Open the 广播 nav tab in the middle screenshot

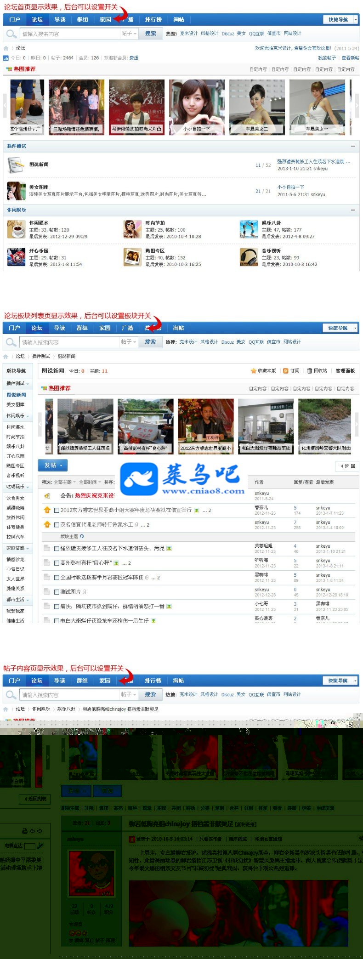tap(128, 328)
